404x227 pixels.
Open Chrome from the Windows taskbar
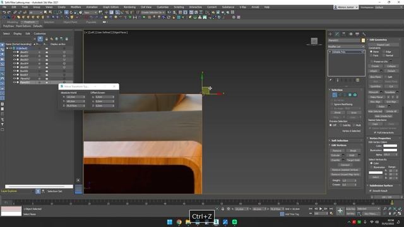(x=179, y=222)
